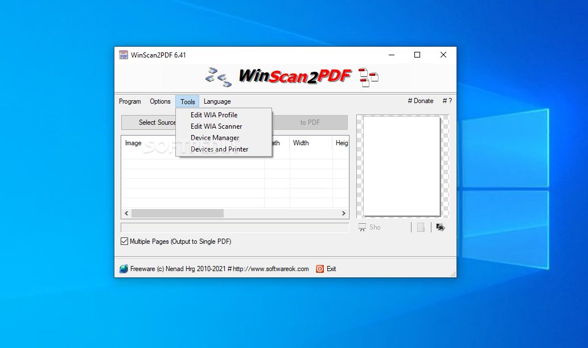
Task: Click the horizontal scrollbar thumb
Action: 178,213
